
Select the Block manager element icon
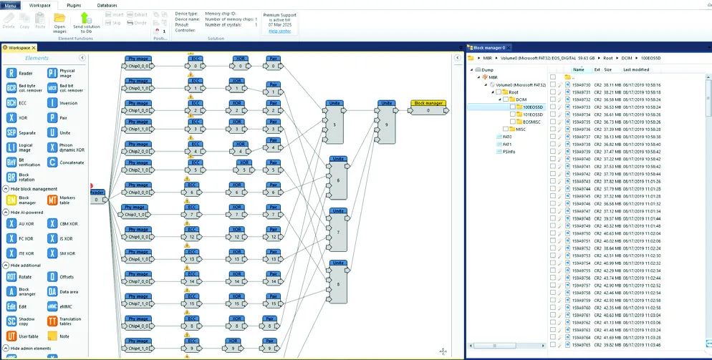coord(11,200)
